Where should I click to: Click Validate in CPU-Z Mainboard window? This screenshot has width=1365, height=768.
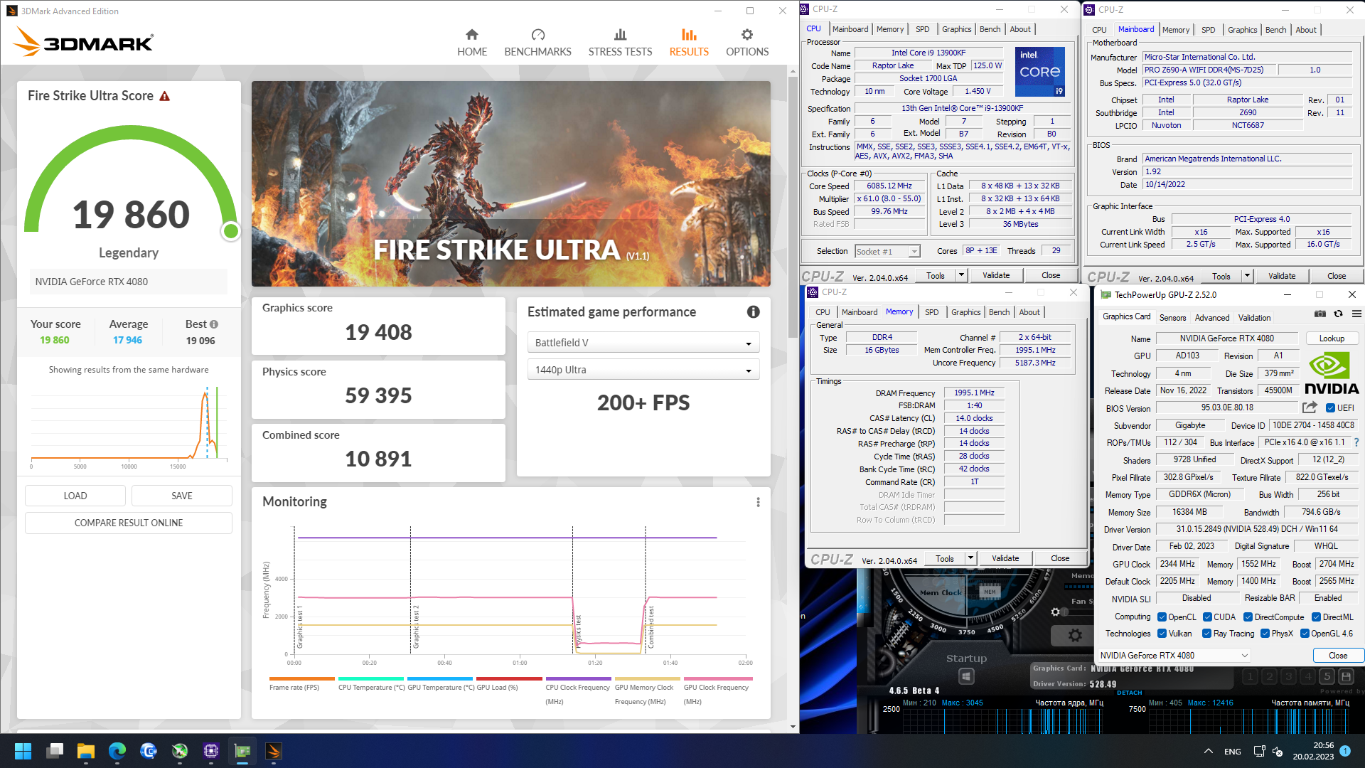[1282, 276]
